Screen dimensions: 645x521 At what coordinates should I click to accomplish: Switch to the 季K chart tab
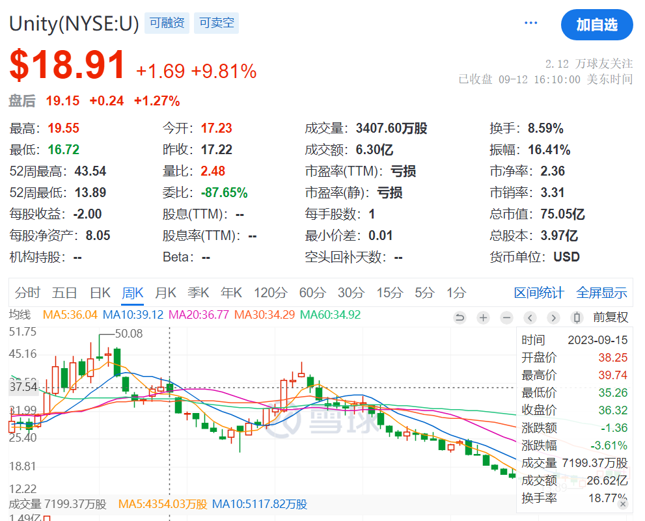[x=199, y=293]
